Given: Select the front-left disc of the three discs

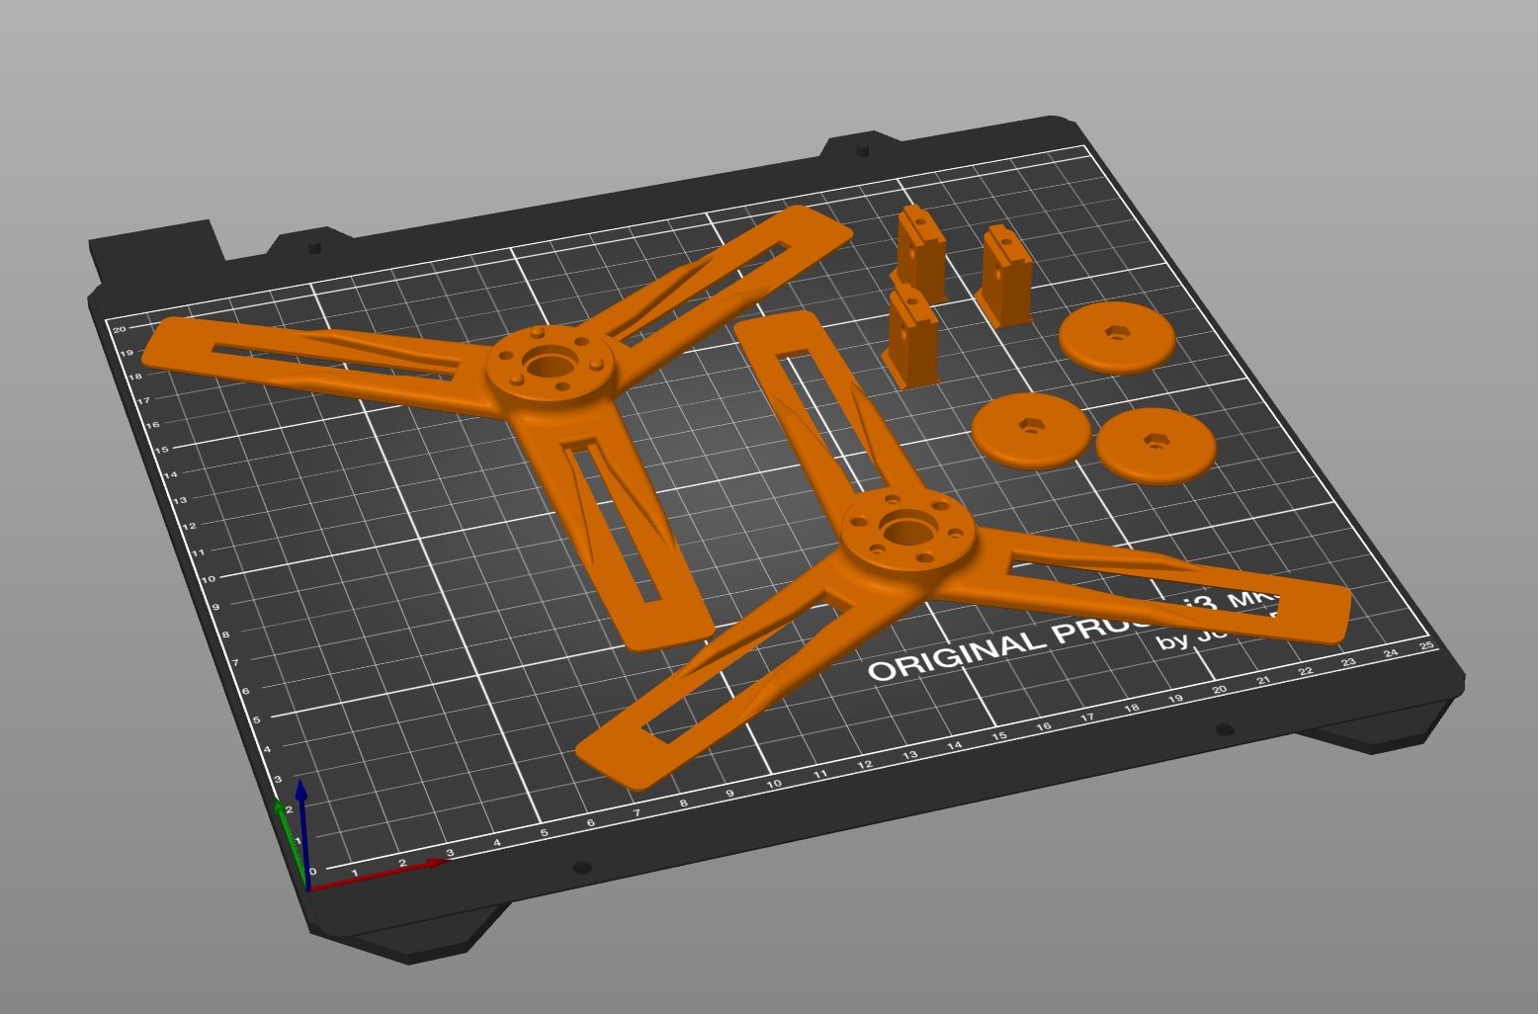Looking at the screenshot, I should [1031, 429].
